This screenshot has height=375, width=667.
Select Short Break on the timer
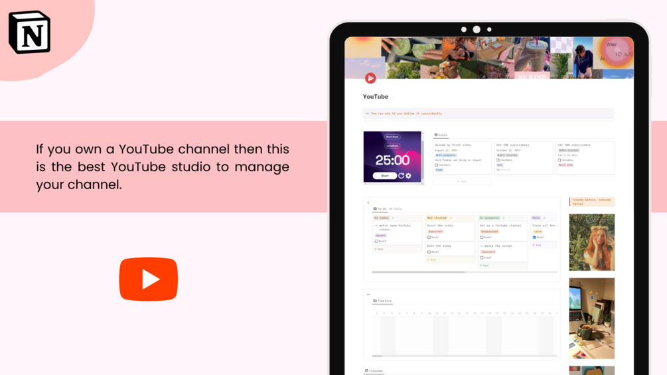click(x=392, y=137)
